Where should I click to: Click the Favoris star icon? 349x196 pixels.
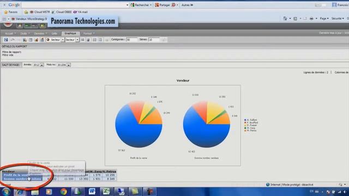pyautogui.click(x=6, y=12)
